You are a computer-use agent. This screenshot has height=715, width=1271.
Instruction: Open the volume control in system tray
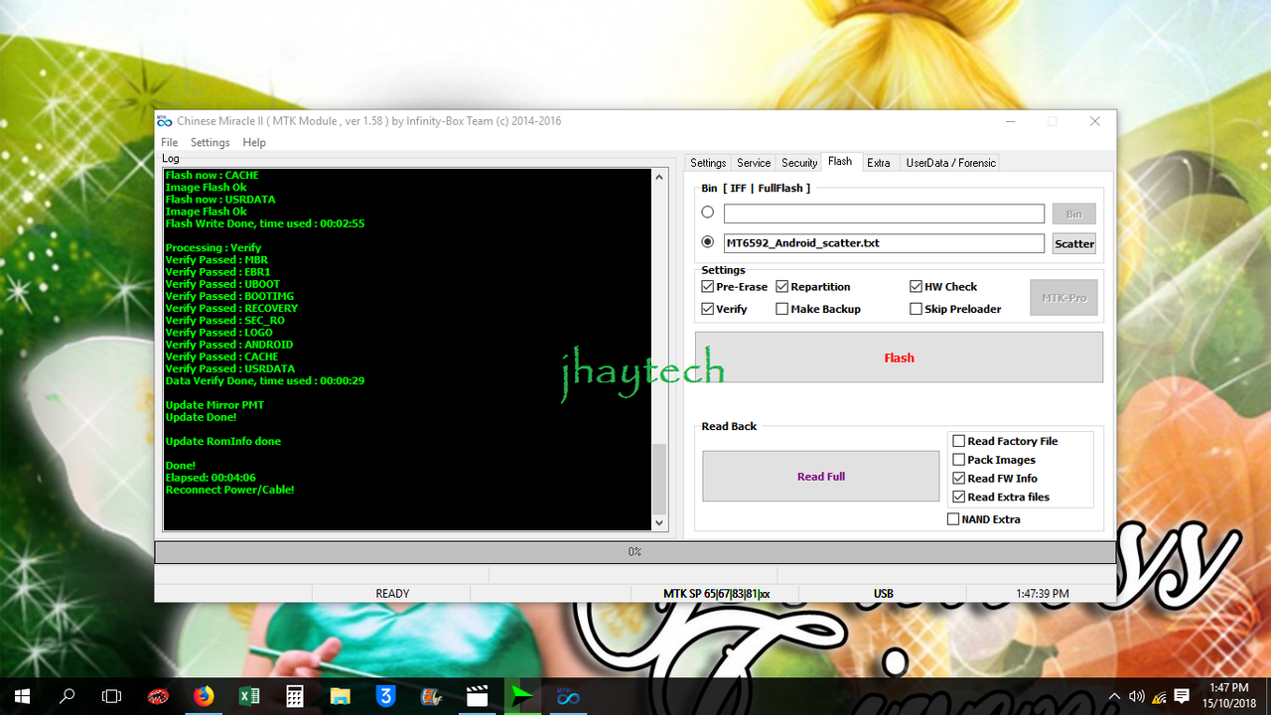pyautogui.click(x=1136, y=696)
